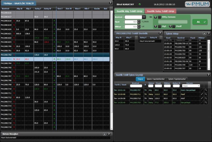
Task: Click the Kontrat filter field in history table
Action: [136, 86]
